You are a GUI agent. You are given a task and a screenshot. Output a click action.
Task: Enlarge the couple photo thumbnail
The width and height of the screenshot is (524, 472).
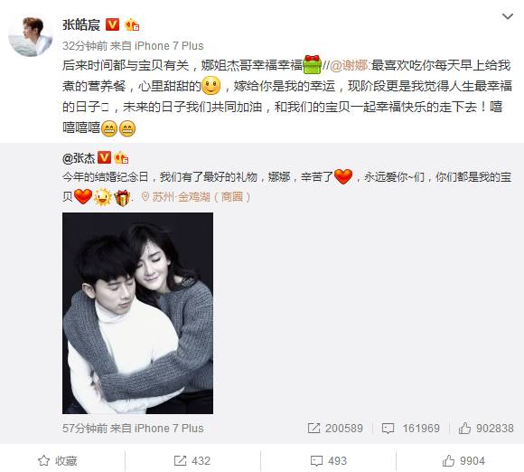coord(137,313)
